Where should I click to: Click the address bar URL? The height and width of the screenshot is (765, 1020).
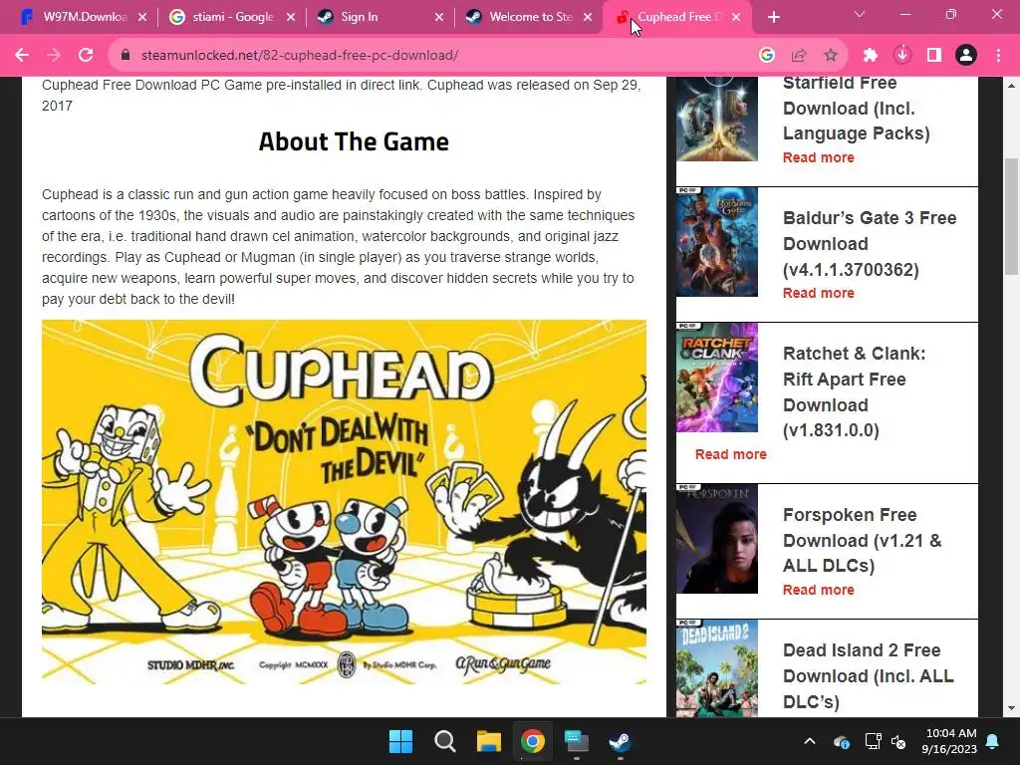click(299, 56)
